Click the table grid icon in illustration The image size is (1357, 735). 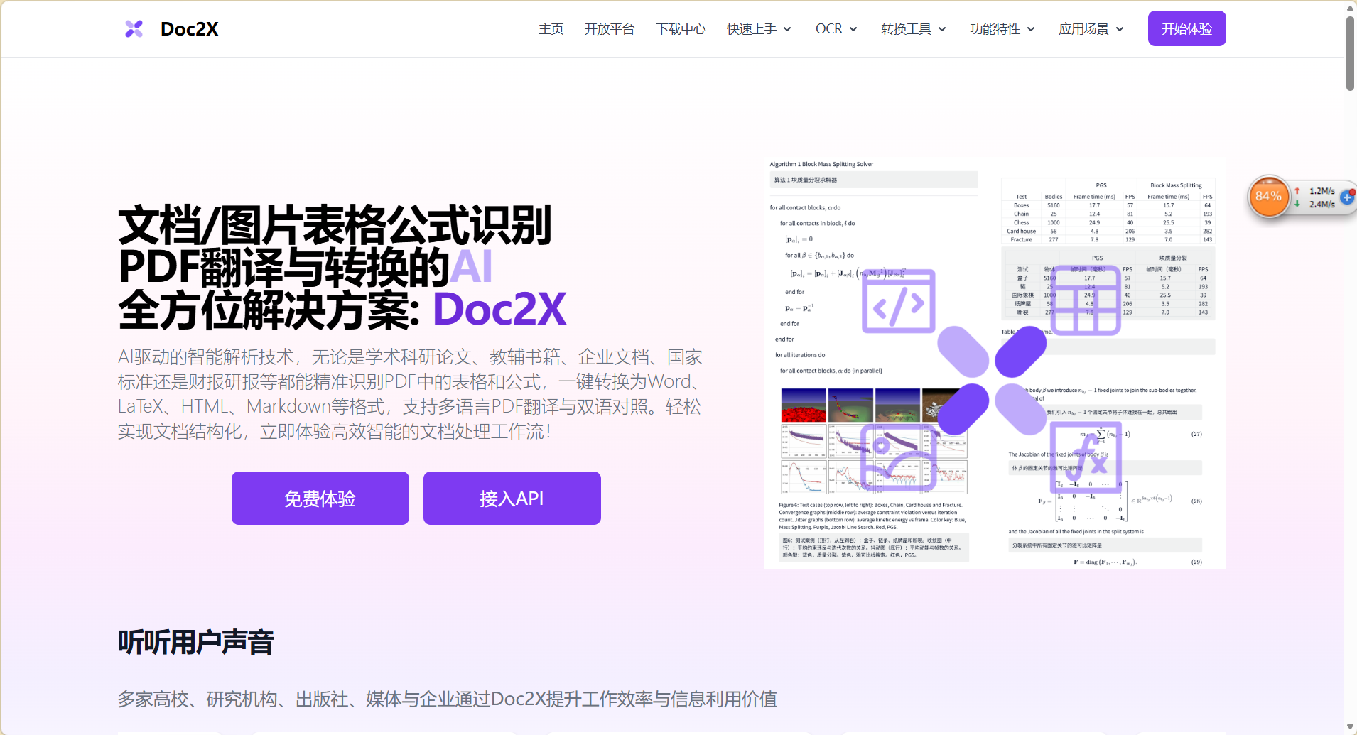(1085, 300)
